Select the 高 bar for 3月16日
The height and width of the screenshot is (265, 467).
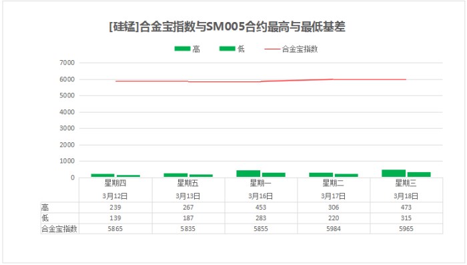[x=248, y=174]
